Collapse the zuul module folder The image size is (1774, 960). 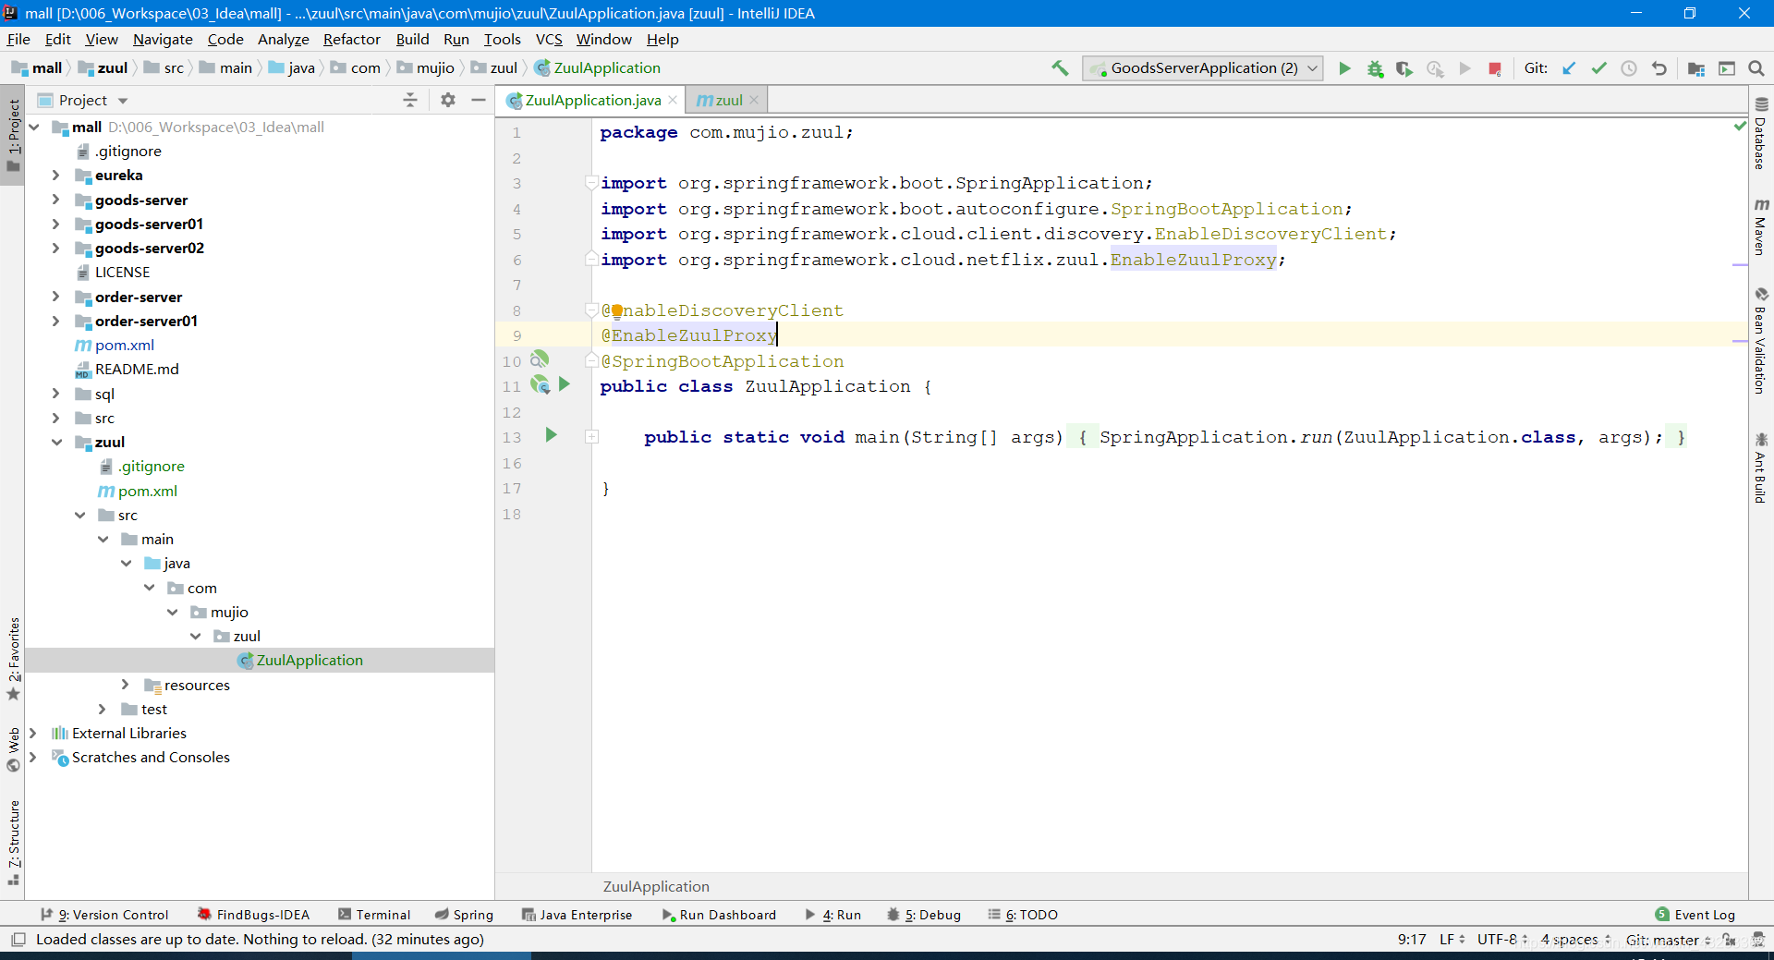[x=55, y=442]
